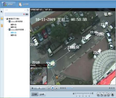This screenshot has width=116, height=98.
Task: Toggle the 视频 video view mode
Action: 35,94
